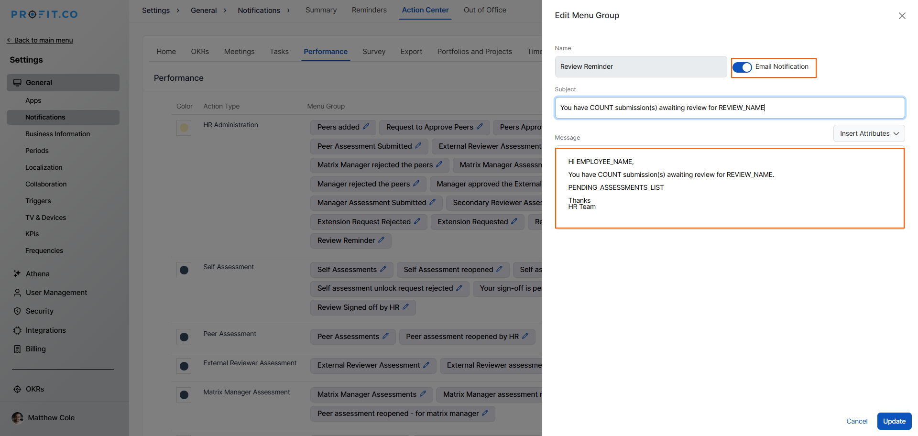
Task: Switch to the Reminders tab
Action: click(x=369, y=10)
